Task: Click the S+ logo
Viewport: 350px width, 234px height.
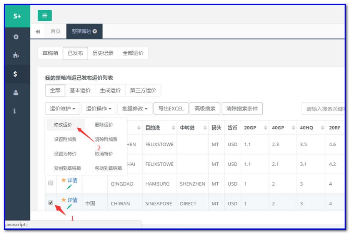Action: pos(17,16)
